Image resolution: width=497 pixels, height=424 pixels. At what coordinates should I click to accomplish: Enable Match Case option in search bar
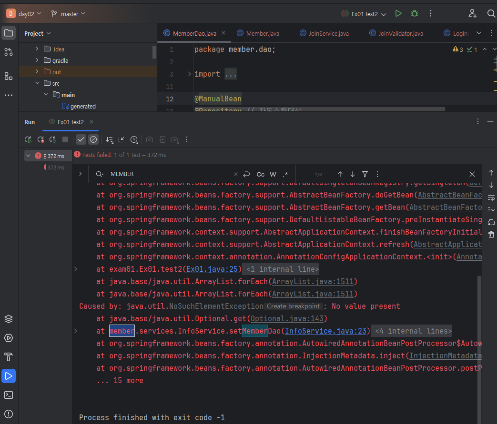[261, 174]
